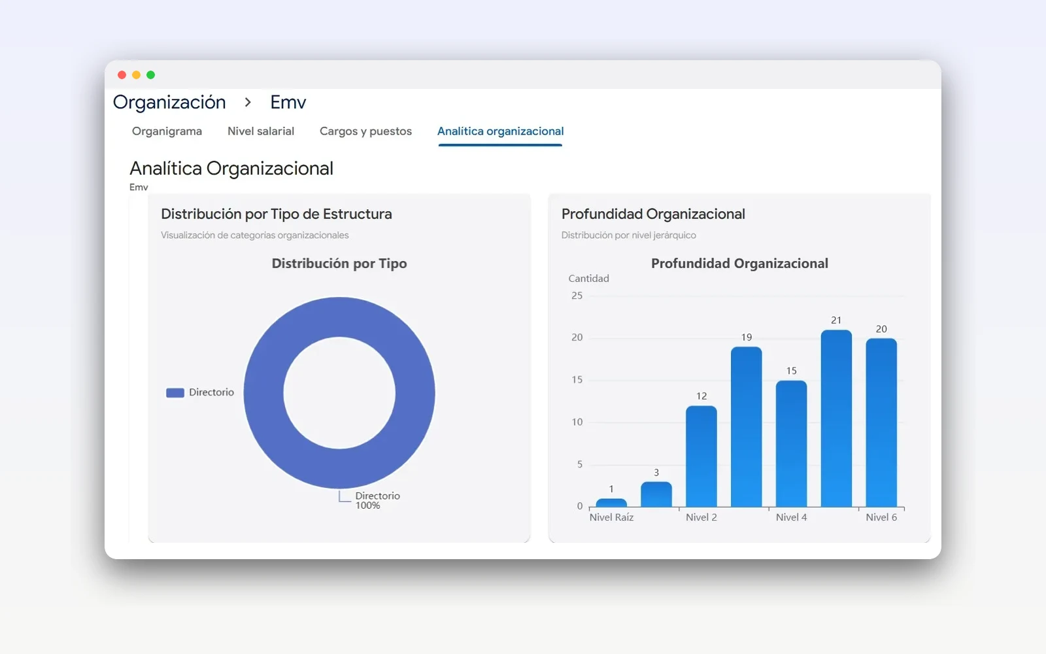This screenshot has width=1046, height=654.
Task: Select the bar with value 19
Action: tap(747, 427)
